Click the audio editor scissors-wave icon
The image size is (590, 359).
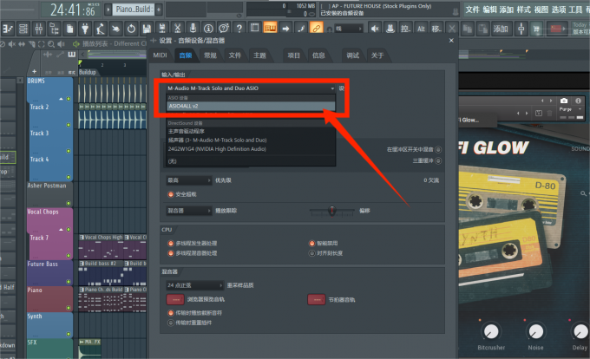pos(177,29)
